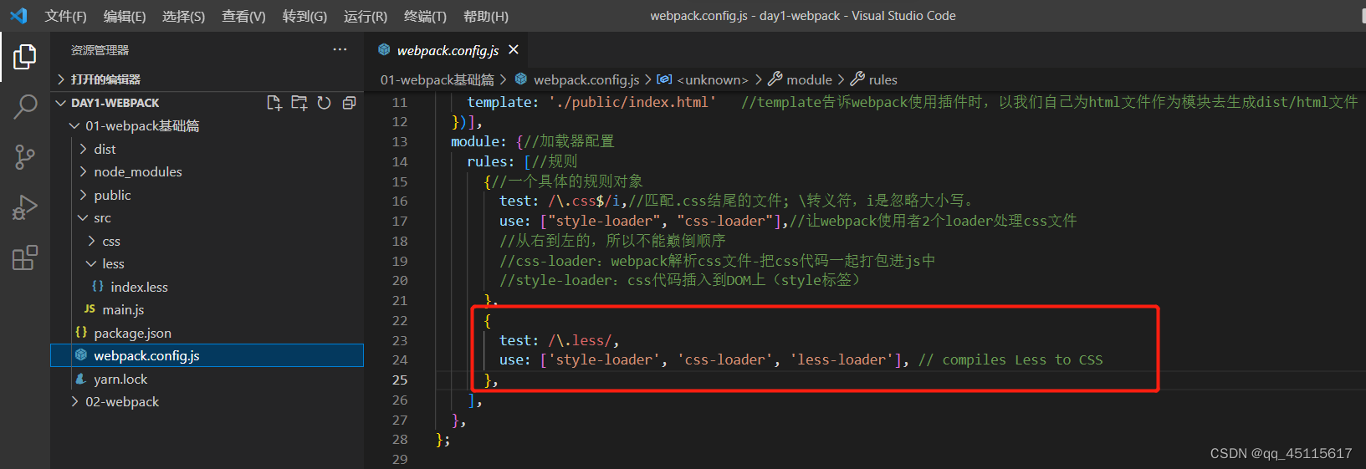Open main.js file
Image resolution: width=1366 pixels, height=469 pixels.
pyautogui.click(x=207, y=309)
